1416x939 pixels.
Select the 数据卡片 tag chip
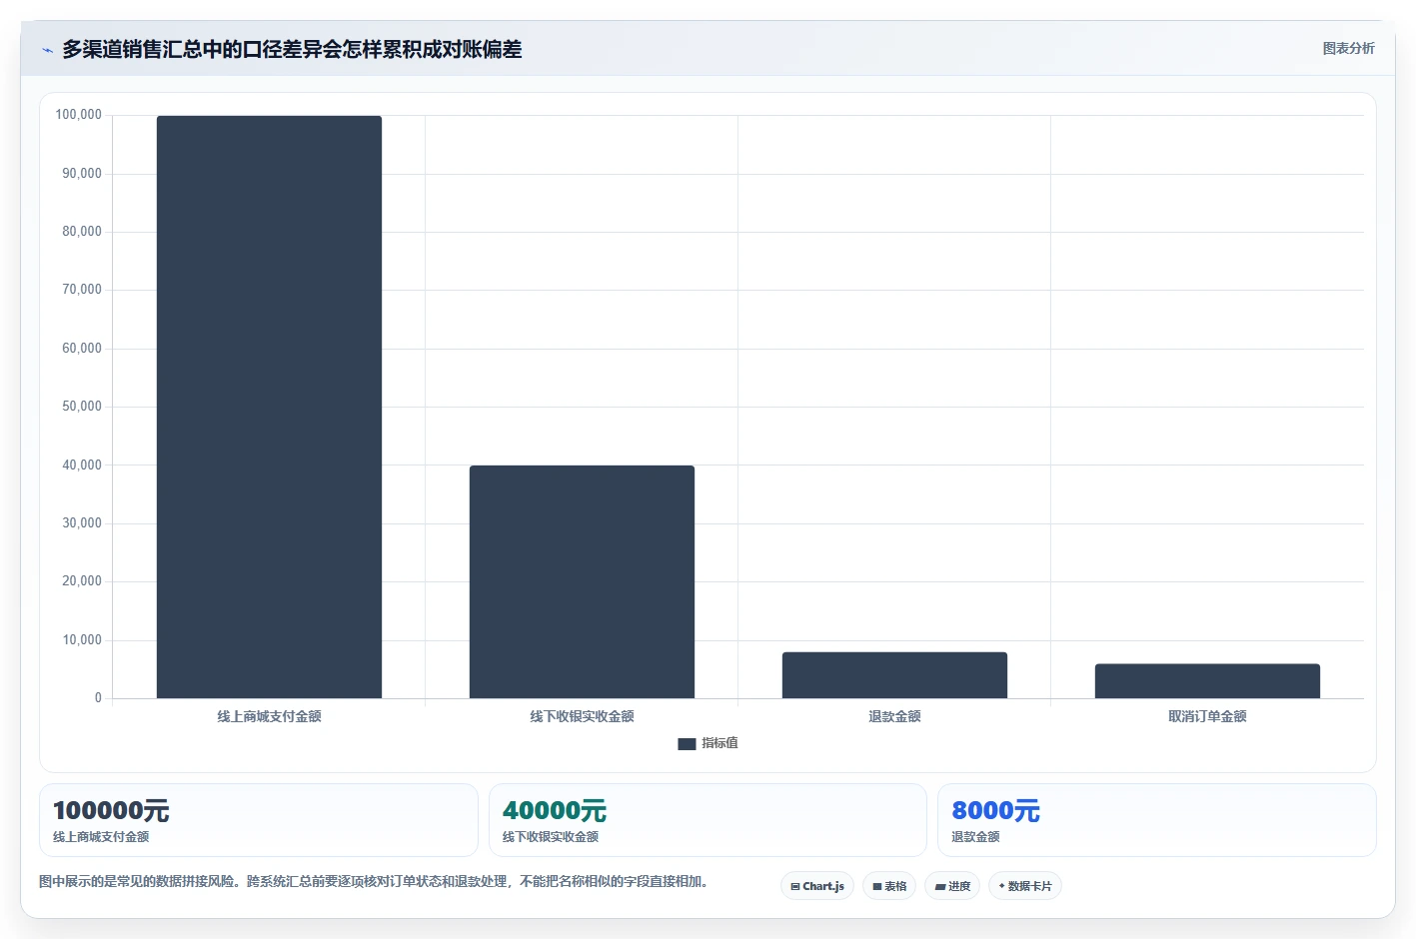point(1025,886)
